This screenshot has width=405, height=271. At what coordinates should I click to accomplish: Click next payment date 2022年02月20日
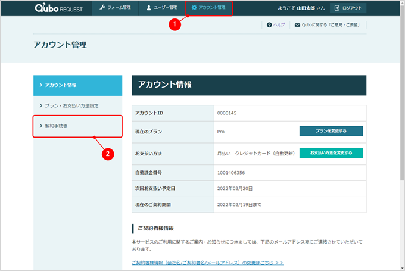tap(235, 189)
